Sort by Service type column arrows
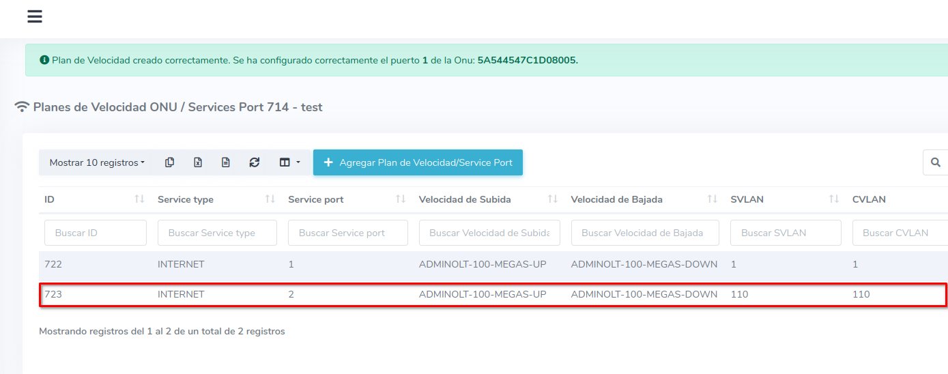This screenshot has height=374, width=948. 270,199
